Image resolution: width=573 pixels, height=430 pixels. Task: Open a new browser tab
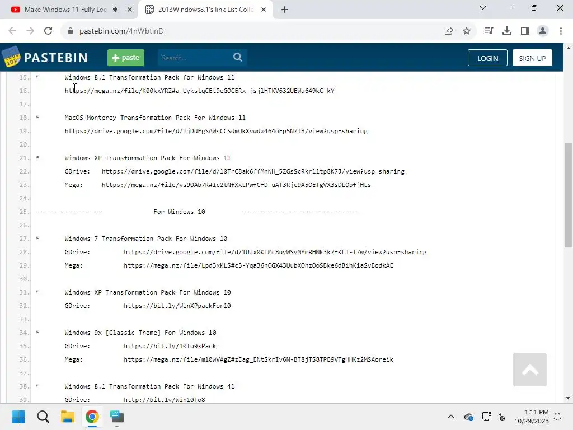[x=285, y=10]
